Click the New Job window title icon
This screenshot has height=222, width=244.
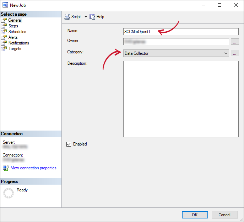point(5,5)
